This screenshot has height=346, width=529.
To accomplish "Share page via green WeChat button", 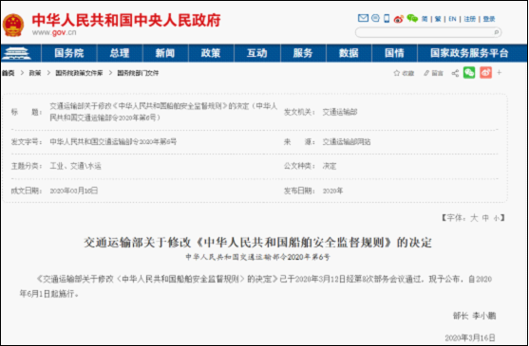I will (469, 73).
